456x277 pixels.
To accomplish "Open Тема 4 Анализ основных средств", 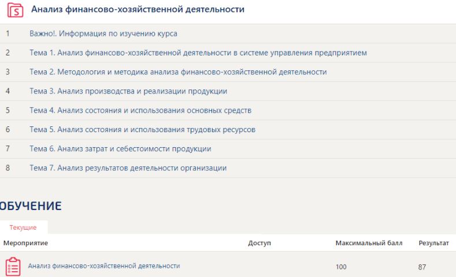I will (x=140, y=110).
